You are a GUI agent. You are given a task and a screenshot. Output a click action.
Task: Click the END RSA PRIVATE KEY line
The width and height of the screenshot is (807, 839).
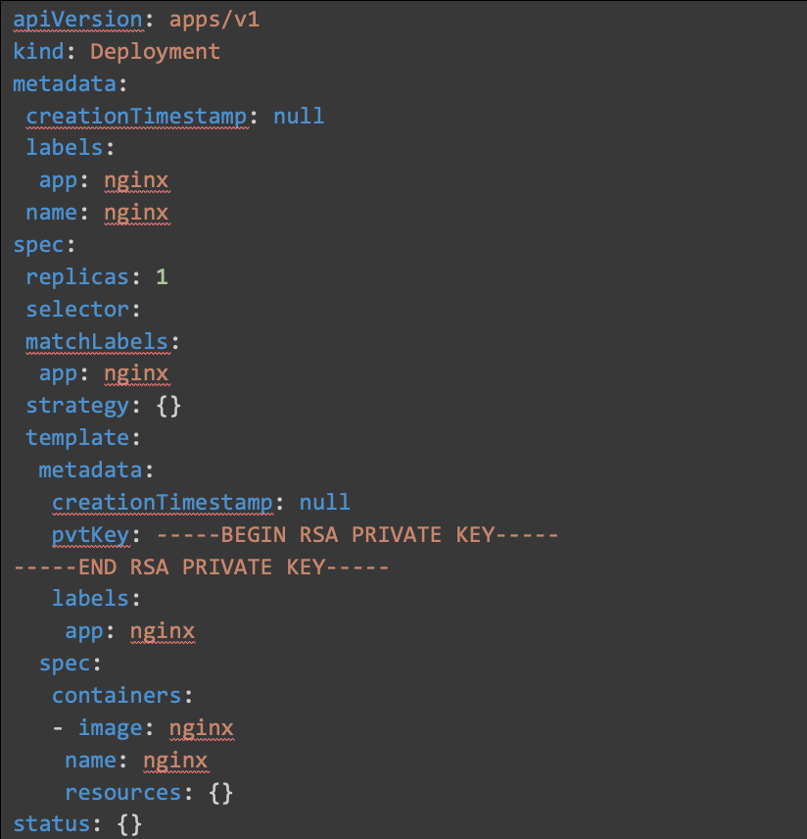pos(202,568)
